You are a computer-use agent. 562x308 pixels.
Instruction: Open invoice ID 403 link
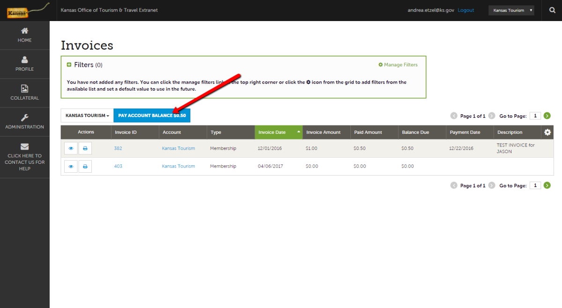click(x=118, y=166)
